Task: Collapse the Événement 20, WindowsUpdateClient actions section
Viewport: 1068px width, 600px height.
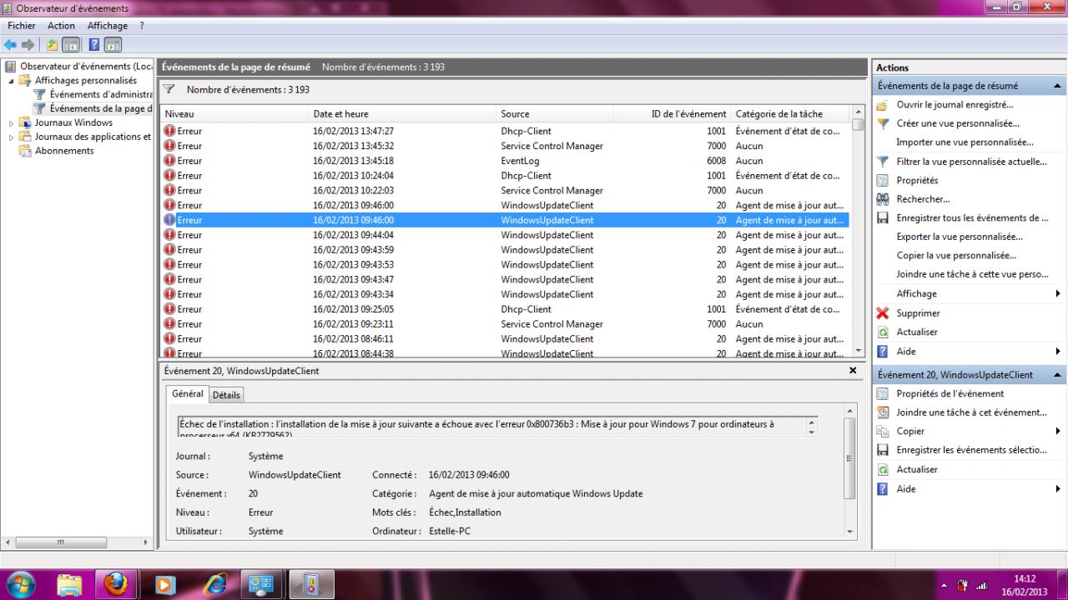Action: tap(1058, 375)
